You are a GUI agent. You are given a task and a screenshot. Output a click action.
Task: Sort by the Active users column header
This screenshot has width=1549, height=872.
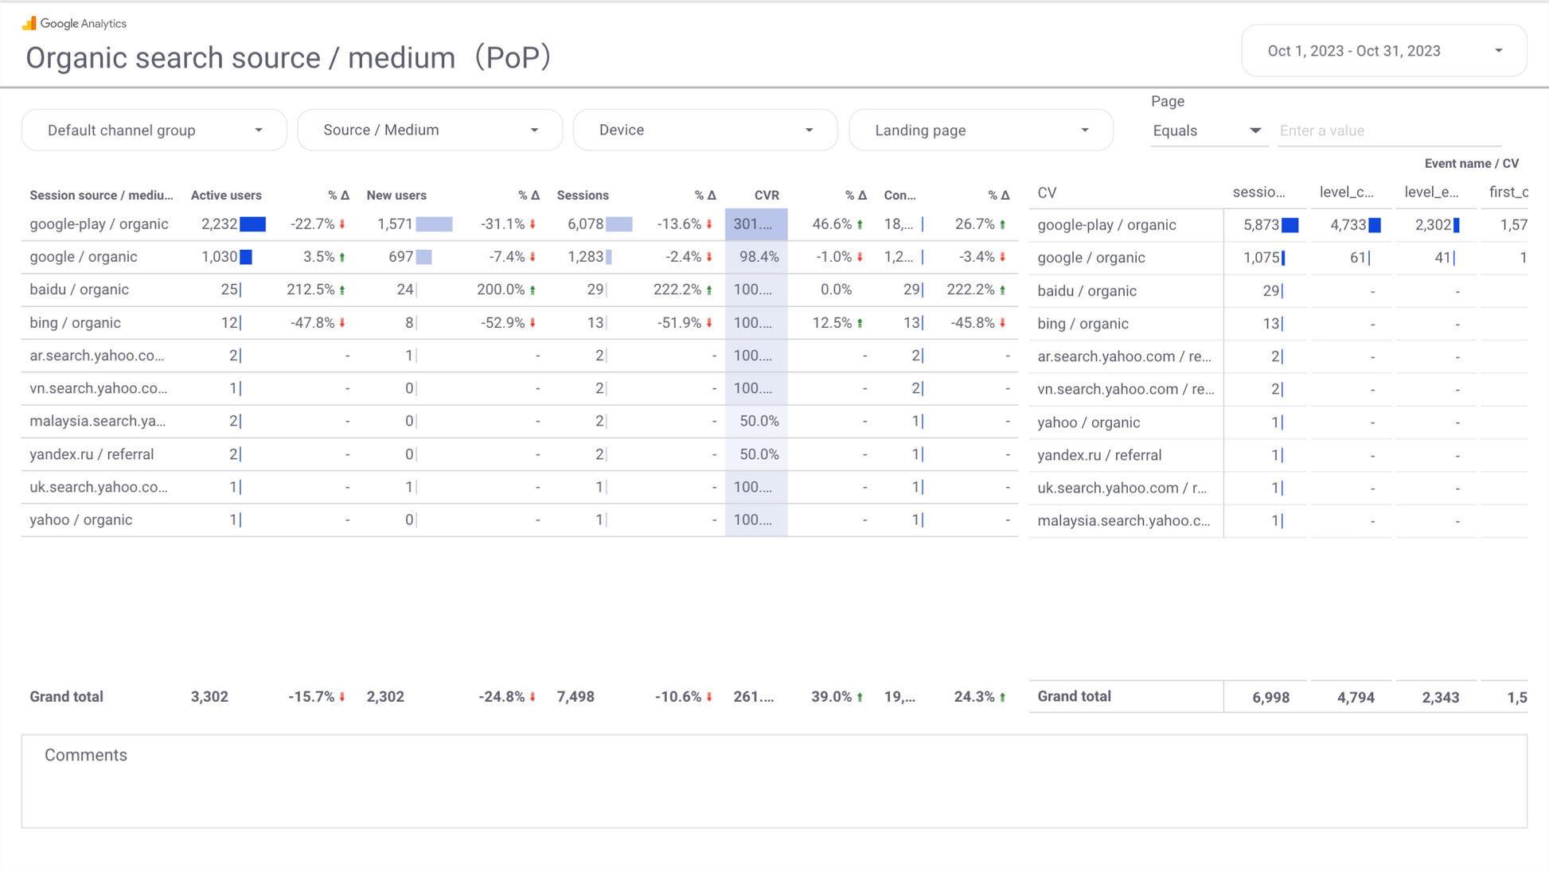tap(226, 195)
